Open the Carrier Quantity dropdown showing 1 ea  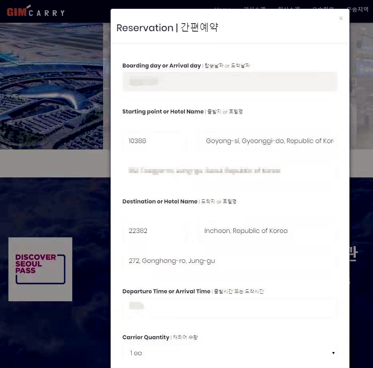coord(230,353)
